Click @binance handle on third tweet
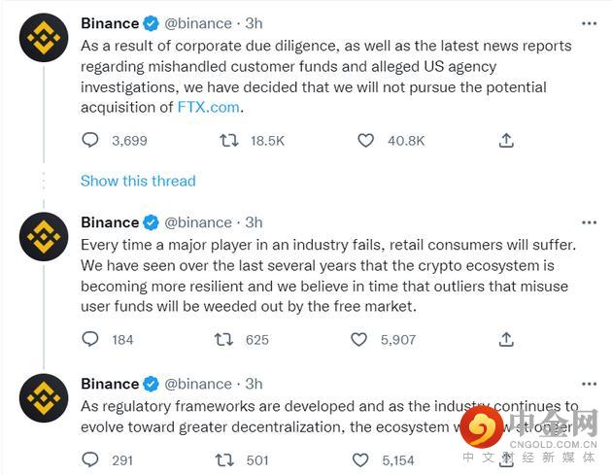The image size is (612, 475). [198, 384]
